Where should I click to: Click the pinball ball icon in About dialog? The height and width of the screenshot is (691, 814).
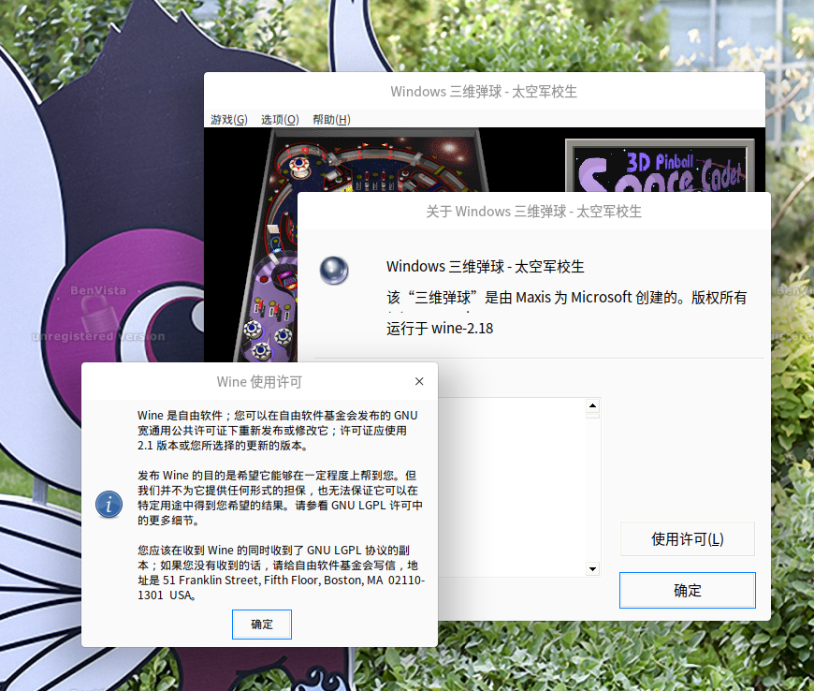(334, 271)
